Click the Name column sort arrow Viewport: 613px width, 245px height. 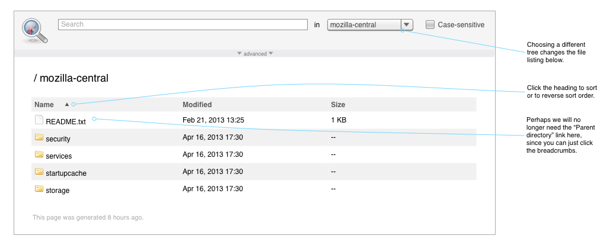[x=67, y=104]
